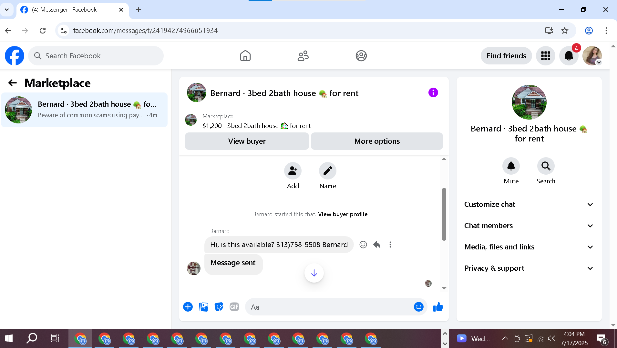Open Task View on taskbar
The image size is (617, 348).
pyautogui.click(x=55, y=338)
